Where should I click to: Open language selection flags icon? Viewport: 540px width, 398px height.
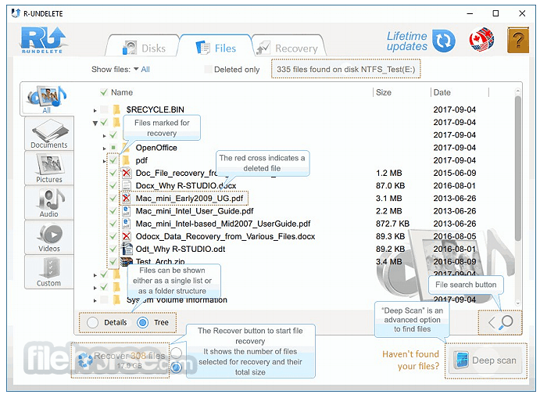[481, 40]
